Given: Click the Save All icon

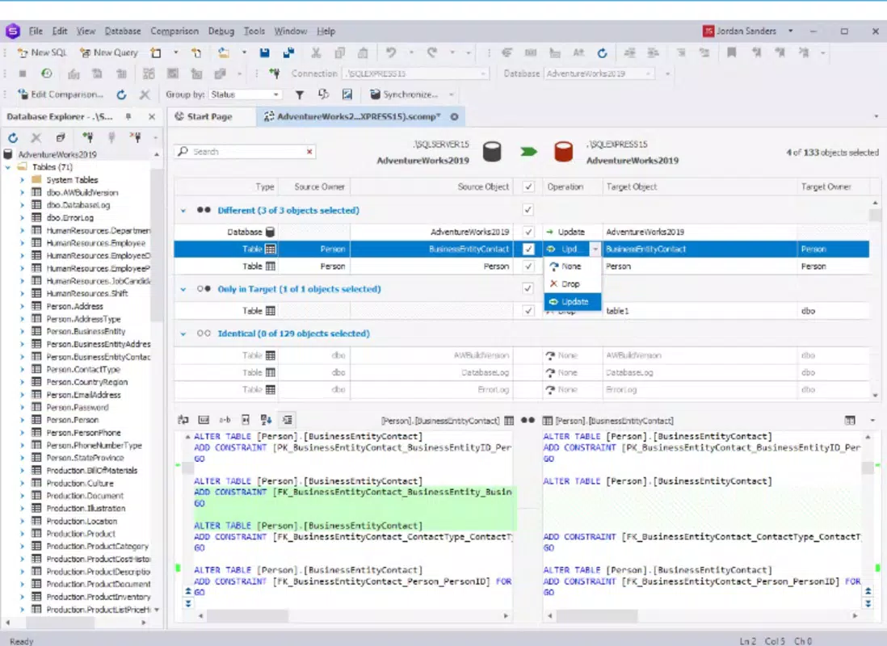Looking at the screenshot, I should click(288, 52).
